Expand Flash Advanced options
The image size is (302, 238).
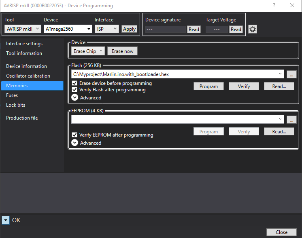click(75, 97)
